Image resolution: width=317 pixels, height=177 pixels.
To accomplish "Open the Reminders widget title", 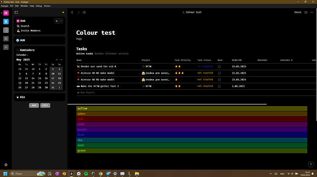I will (x=27, y=50).
